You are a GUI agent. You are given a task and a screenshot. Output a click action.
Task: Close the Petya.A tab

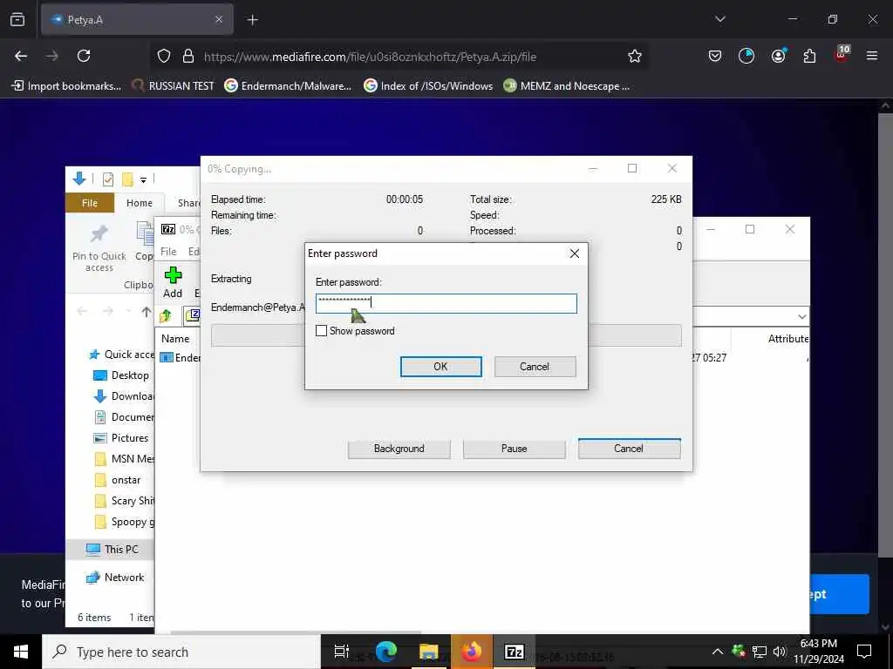[219, 19]
